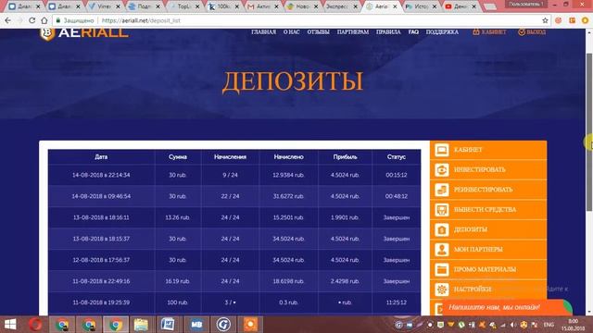Screen dimensions: 593x333
Task: Click the Статус column header
Action: click(x=397, y=156)
